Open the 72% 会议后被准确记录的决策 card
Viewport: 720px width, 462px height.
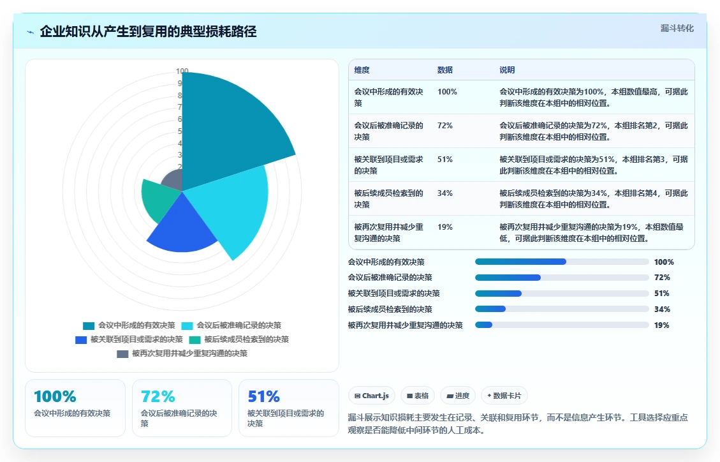[x=182, y=408]
